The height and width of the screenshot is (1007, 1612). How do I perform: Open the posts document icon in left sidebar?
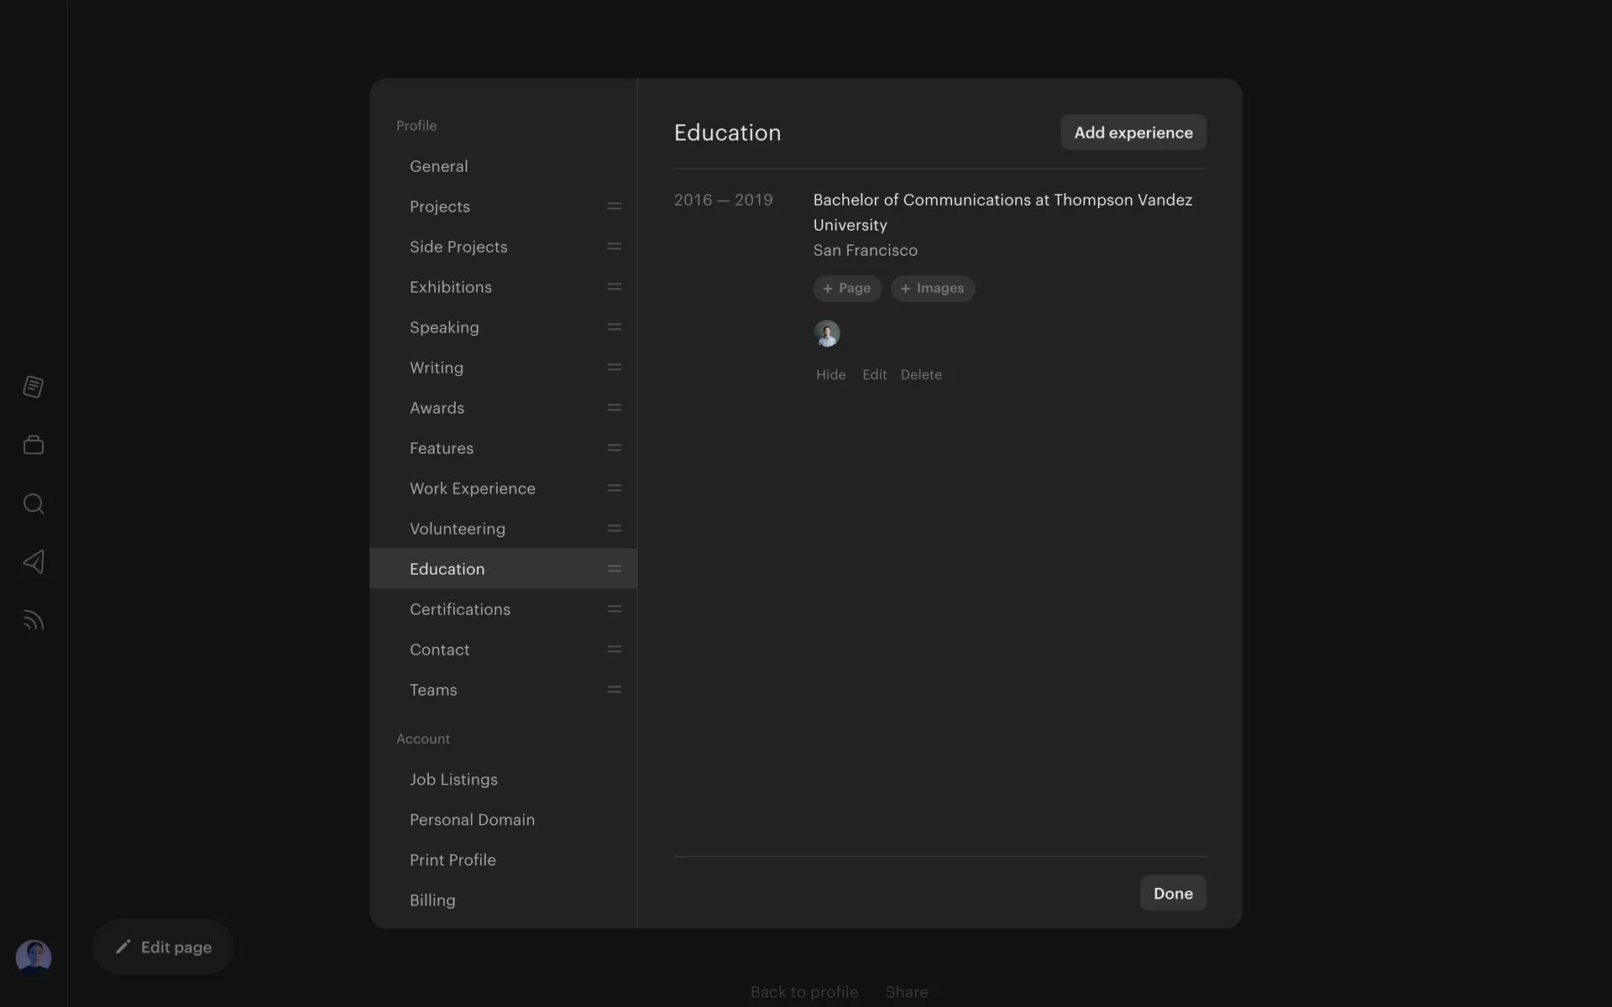tap(34, 387)
